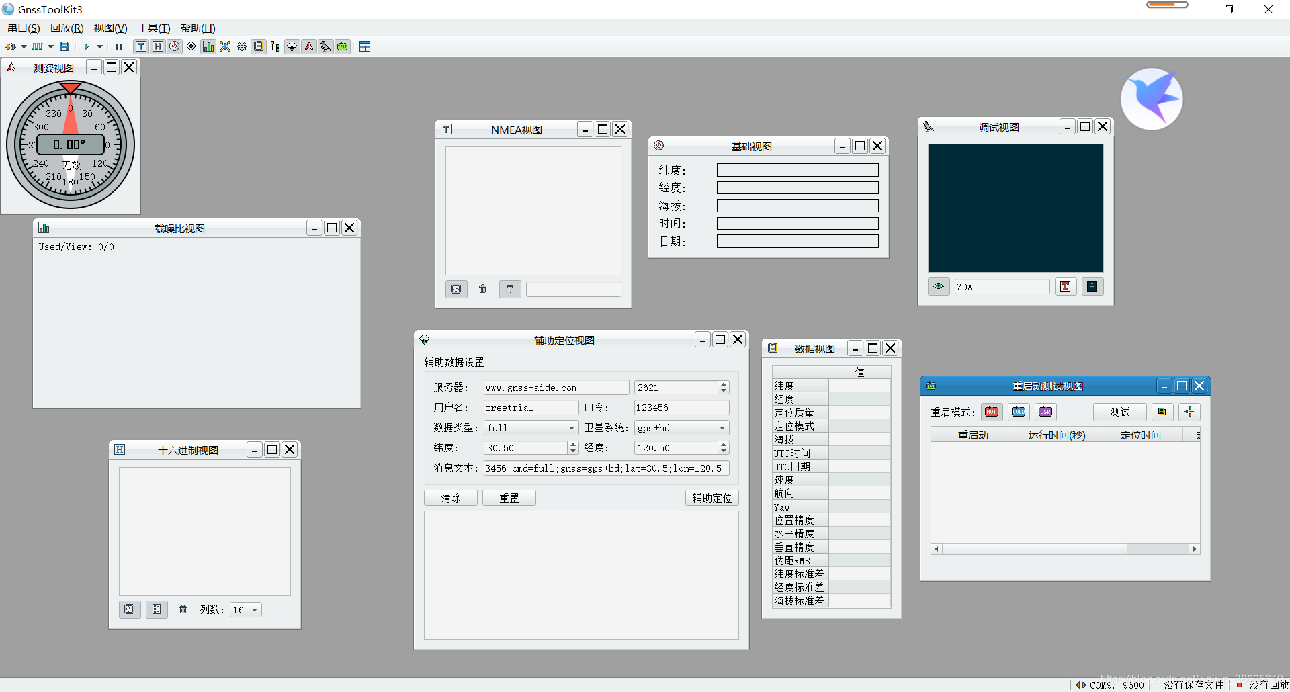Click the ZDA input field in debug view

tap(1002, 287)
